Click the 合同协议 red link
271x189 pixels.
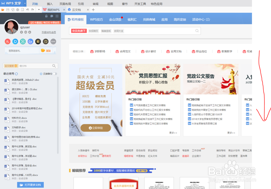82,156
